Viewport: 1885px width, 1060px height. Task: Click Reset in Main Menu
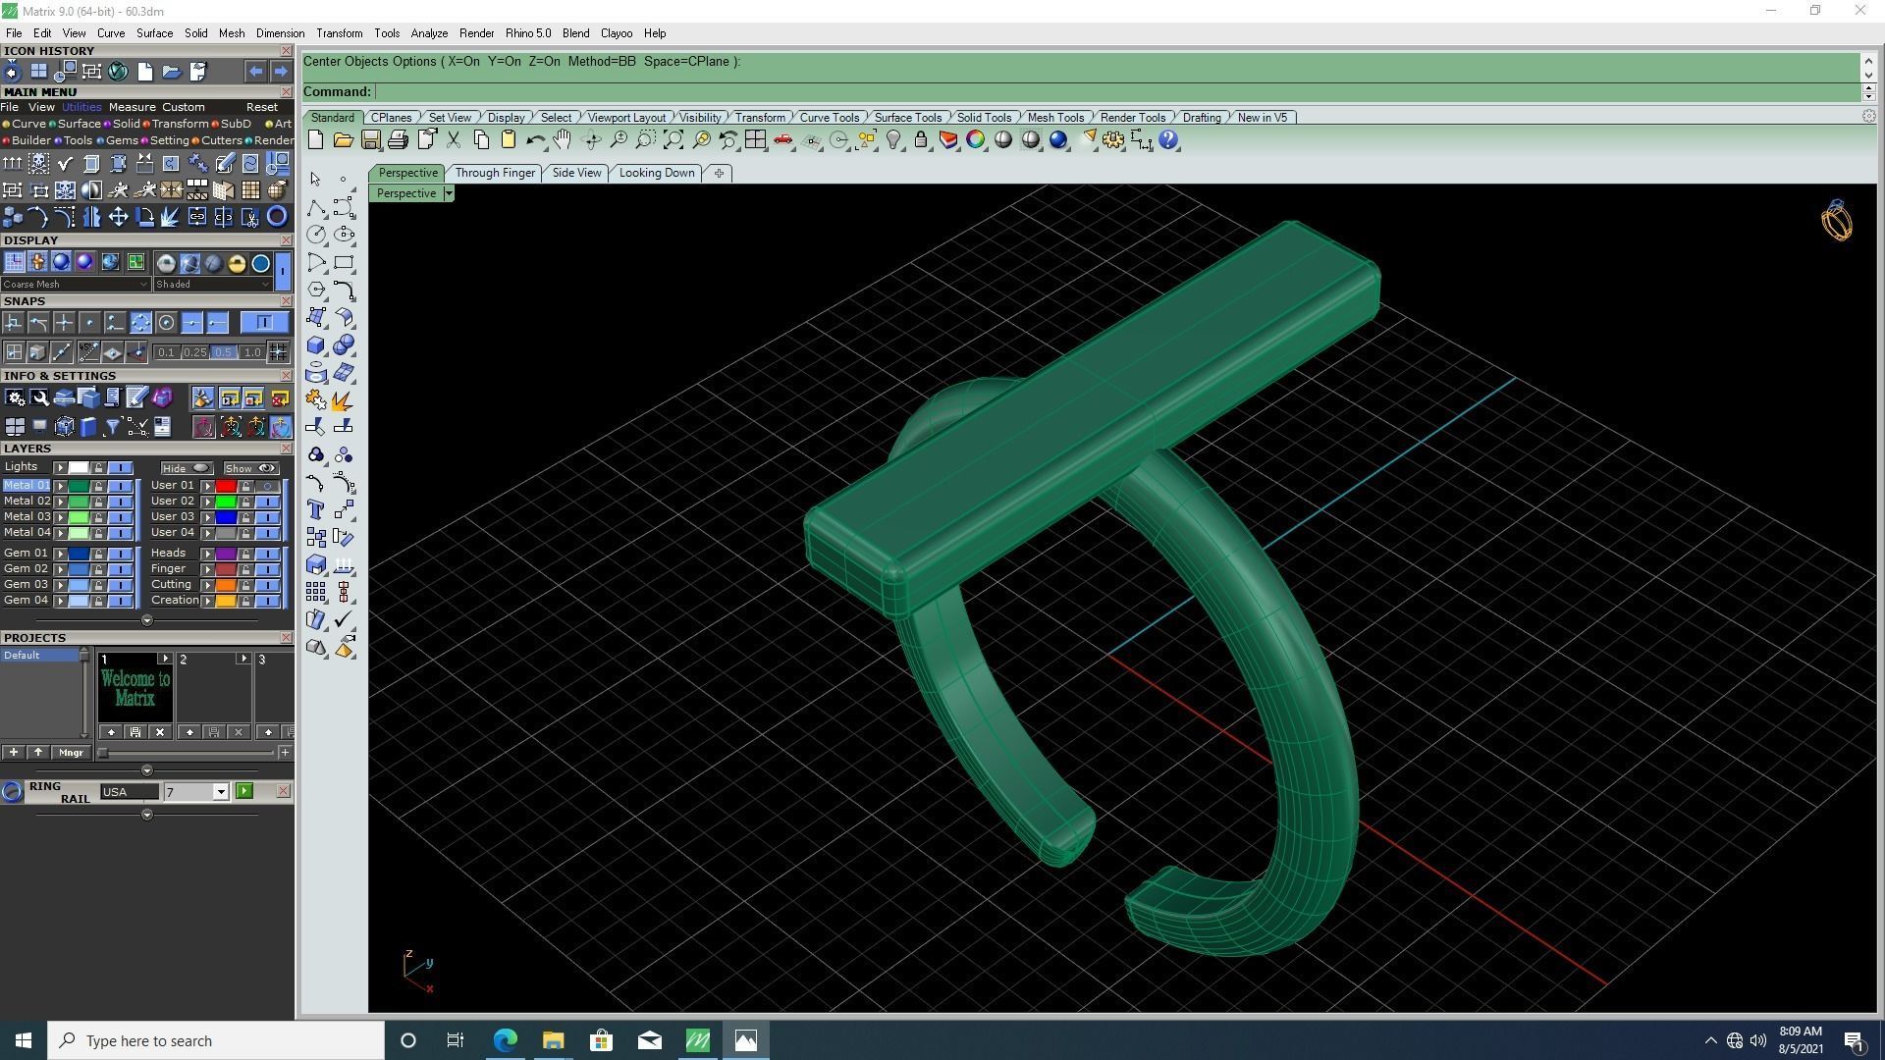tap(261, 108)
